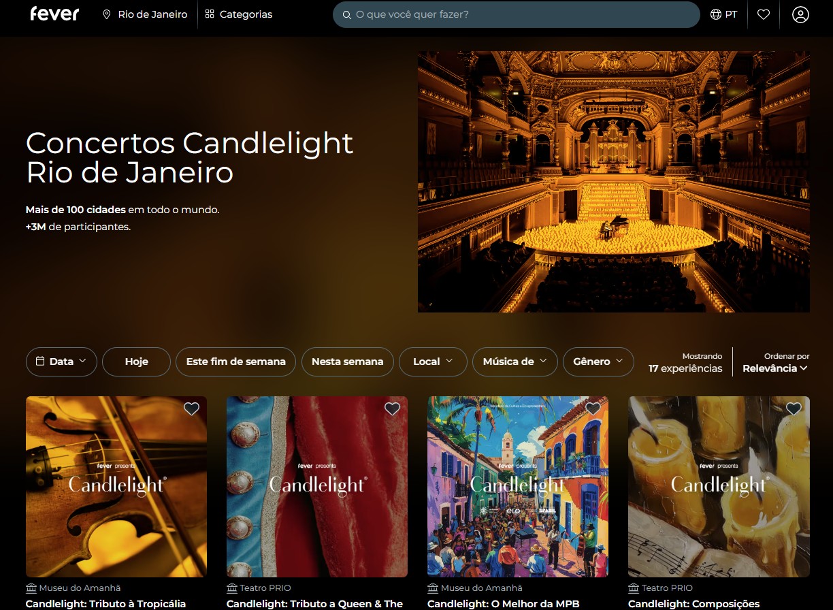Viewport: 833px width, 610px height.
Task: Click 'Teatro PRIO' under Queen tribute card
Action: click(265, 588)
